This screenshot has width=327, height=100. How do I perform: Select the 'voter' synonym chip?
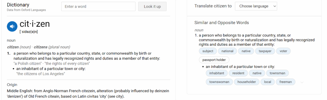point(283,51)
